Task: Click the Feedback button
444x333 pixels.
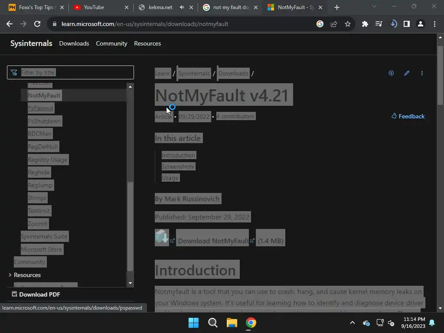Action: 408,116
